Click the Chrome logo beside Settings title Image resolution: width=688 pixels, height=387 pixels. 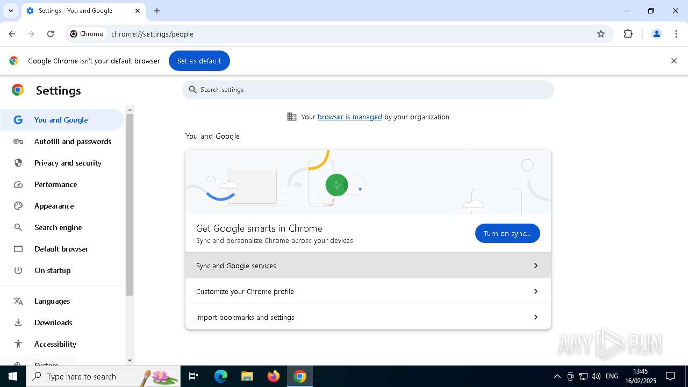point(18,90)
